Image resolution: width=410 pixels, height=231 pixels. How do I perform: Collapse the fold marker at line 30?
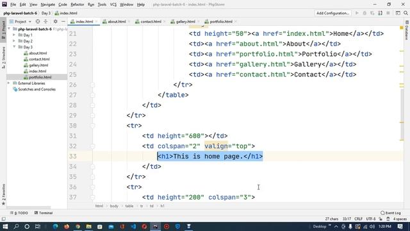[x=92, y=126]
